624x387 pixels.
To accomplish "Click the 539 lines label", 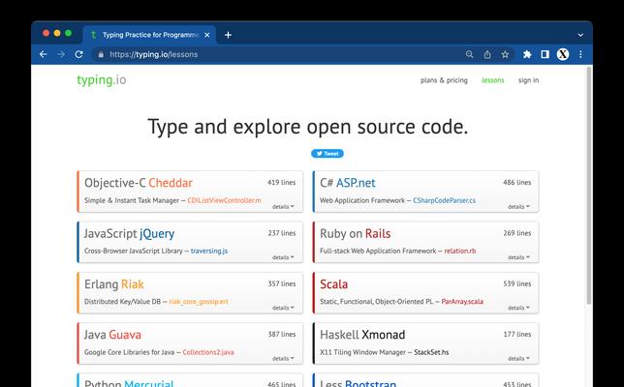I will 517,283.
